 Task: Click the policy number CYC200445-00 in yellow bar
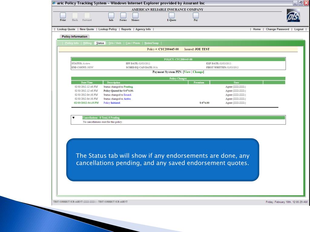coord(168,49)
